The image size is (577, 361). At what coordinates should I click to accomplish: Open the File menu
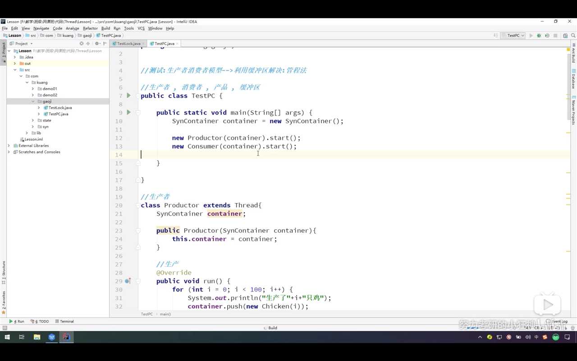coord(5,28)
